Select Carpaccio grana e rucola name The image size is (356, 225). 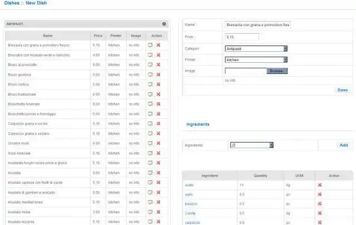[x=28, y=124]
